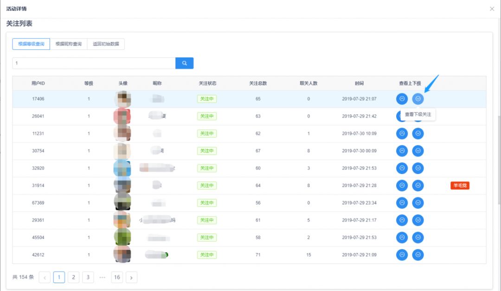The image size is (501, 291).
Task: Close the 活动详情 dialog
Action: 492,9
